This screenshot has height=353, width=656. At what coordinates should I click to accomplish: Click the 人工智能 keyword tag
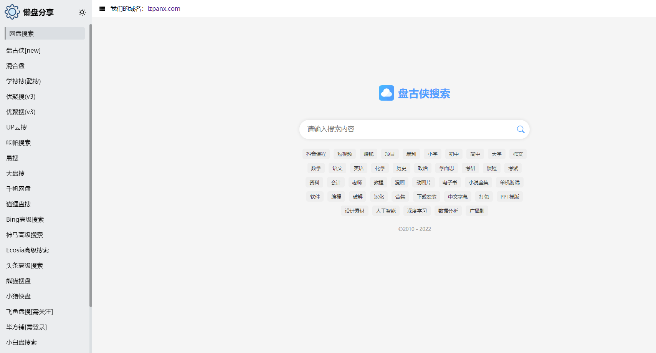386,211
